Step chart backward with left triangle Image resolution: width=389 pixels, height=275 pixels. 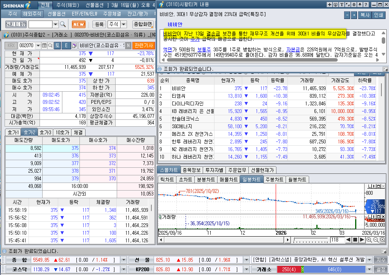click(x=348, y=240)
